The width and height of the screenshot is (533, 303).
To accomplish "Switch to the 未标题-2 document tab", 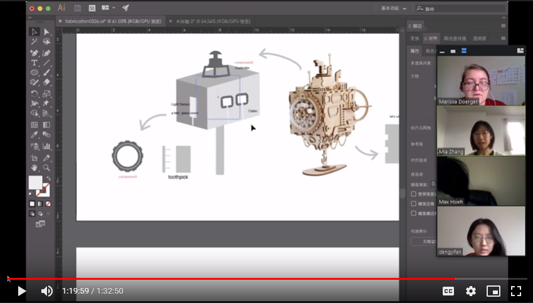I will coord(209,21).
